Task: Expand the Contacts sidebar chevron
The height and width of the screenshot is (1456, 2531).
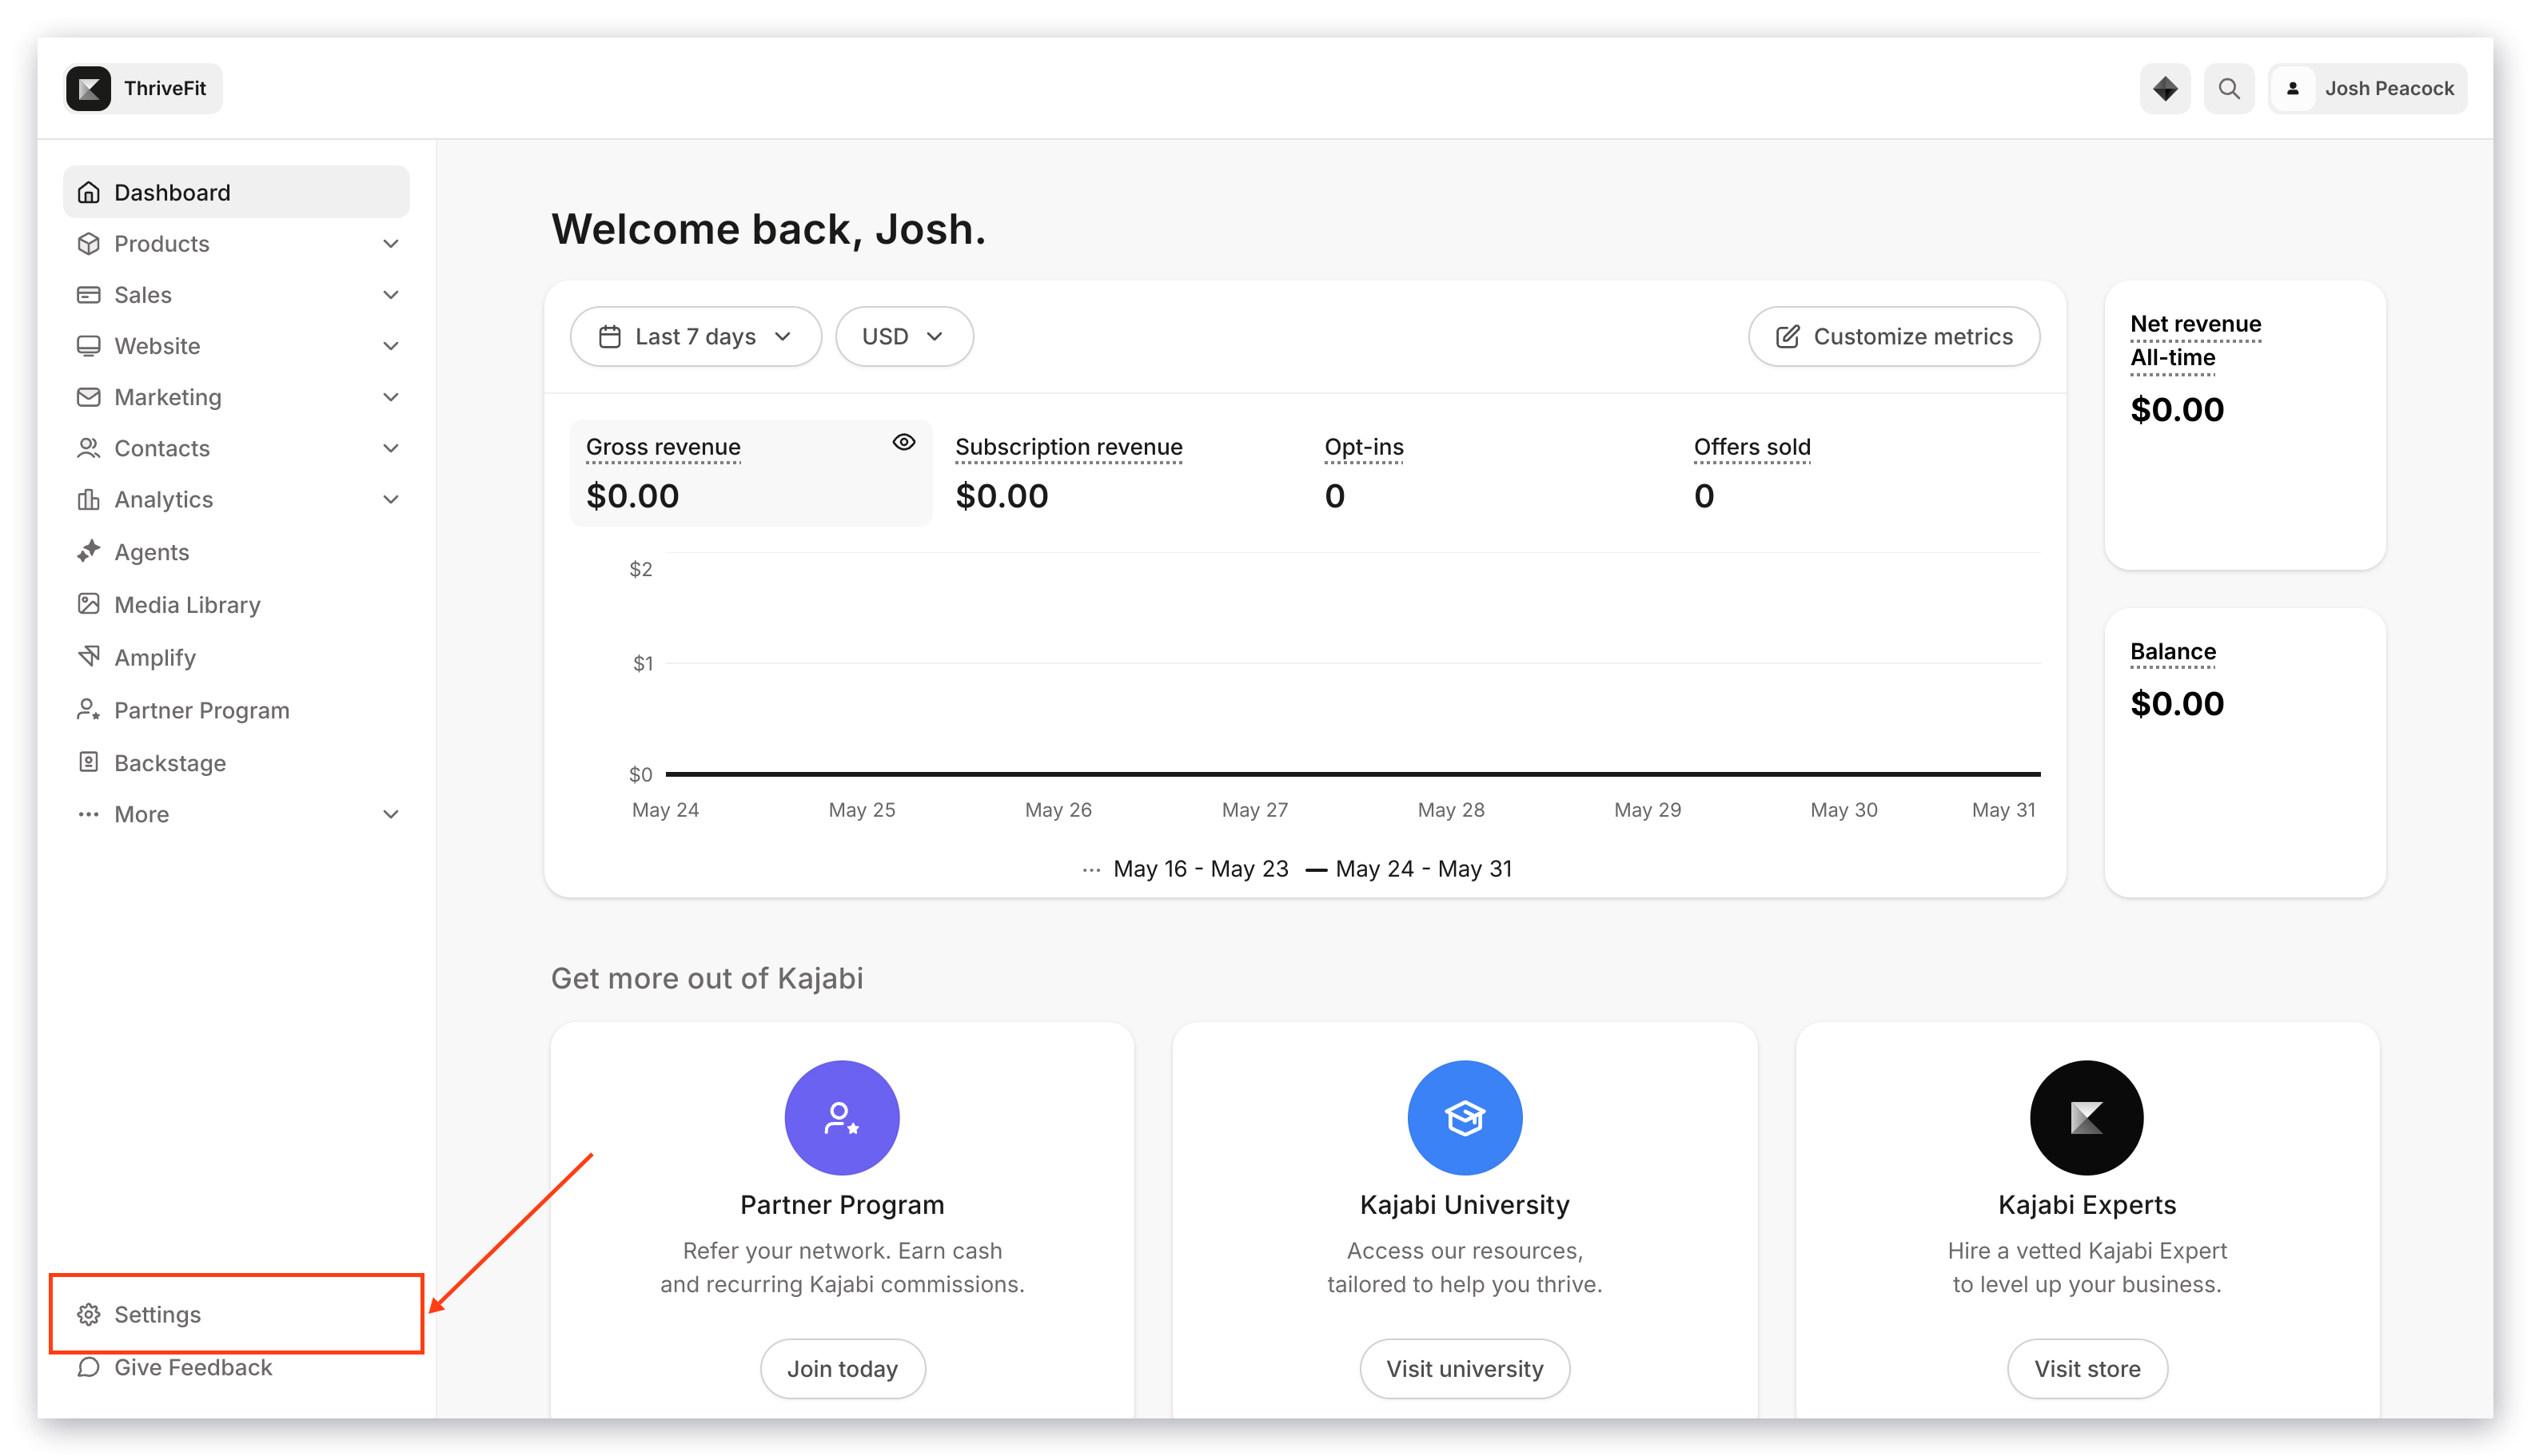Action: pyautogui.click(x=390, y=447)
